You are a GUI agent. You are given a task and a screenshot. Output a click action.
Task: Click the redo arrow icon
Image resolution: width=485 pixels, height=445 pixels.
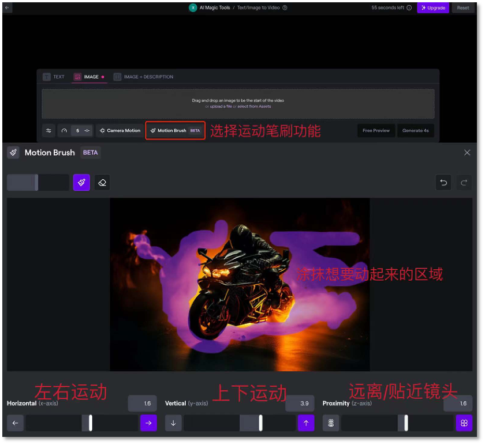pos(464,183)
